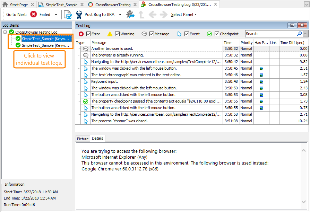Click the red Error filter icon
The height and width of the screenshot is (212, 310).
pos(81,34)
